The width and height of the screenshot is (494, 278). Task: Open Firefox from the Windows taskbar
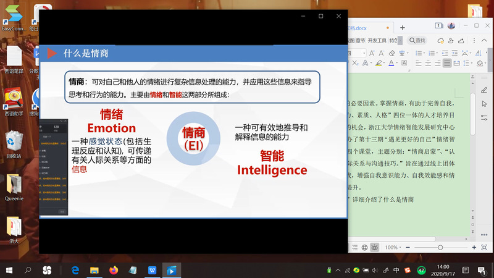click(113, 270)
